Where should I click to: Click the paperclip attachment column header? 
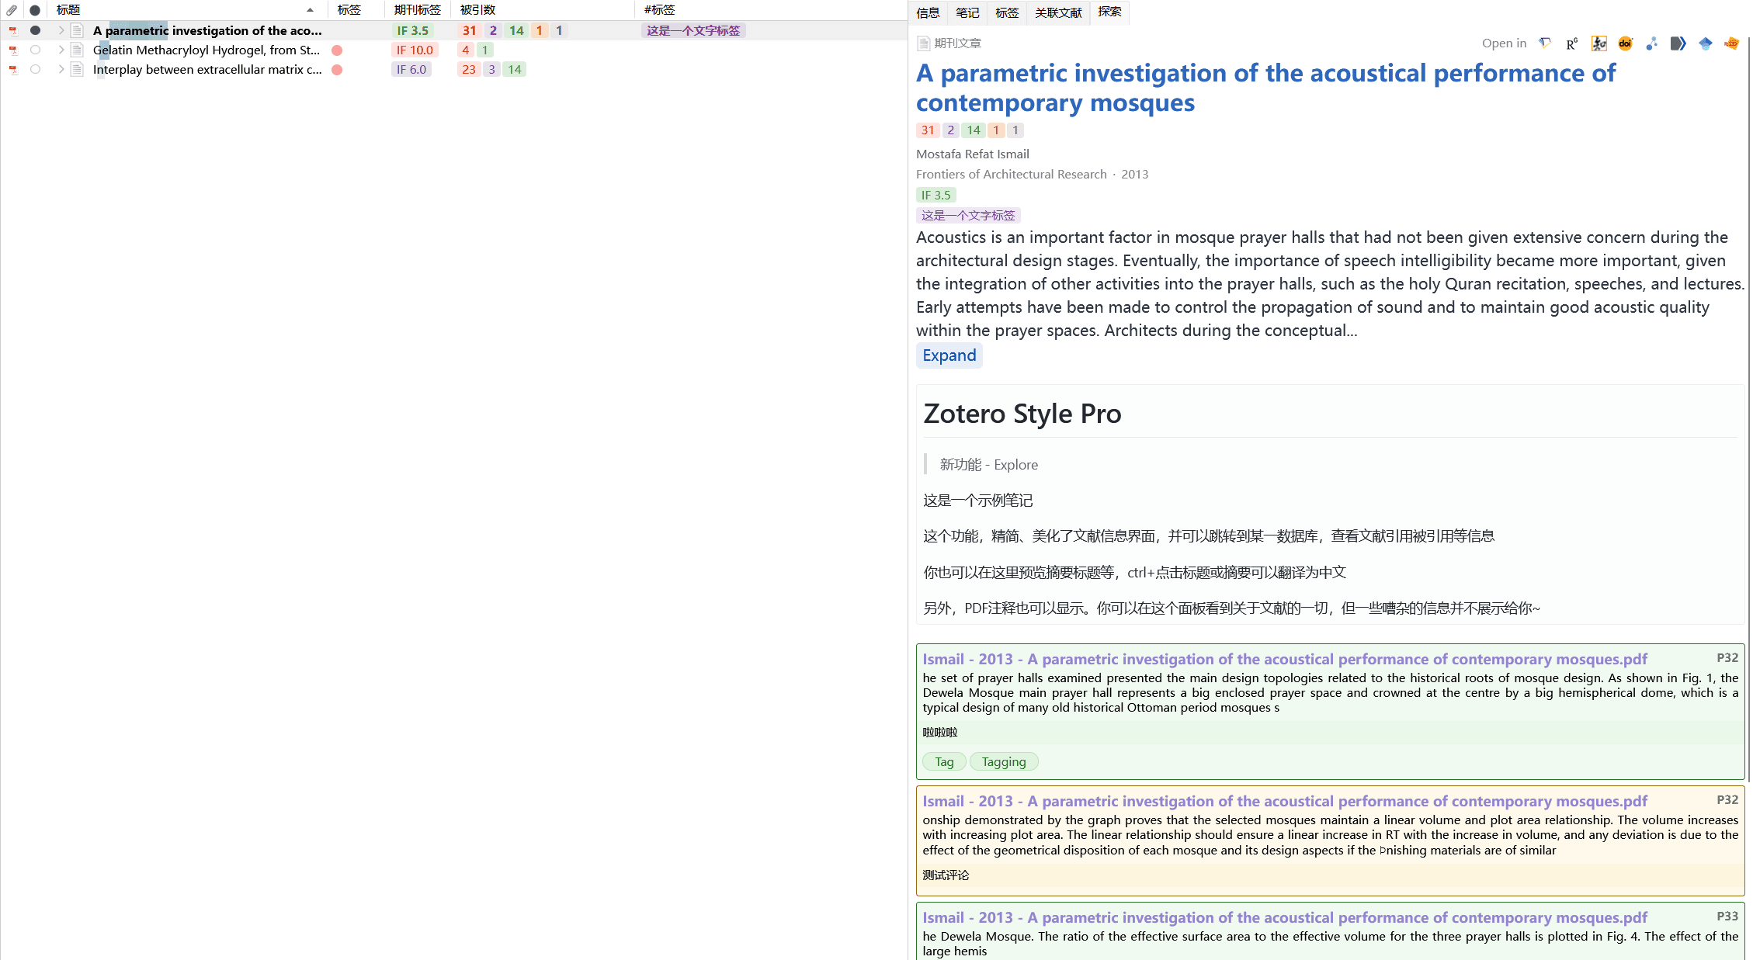point(12,10)
